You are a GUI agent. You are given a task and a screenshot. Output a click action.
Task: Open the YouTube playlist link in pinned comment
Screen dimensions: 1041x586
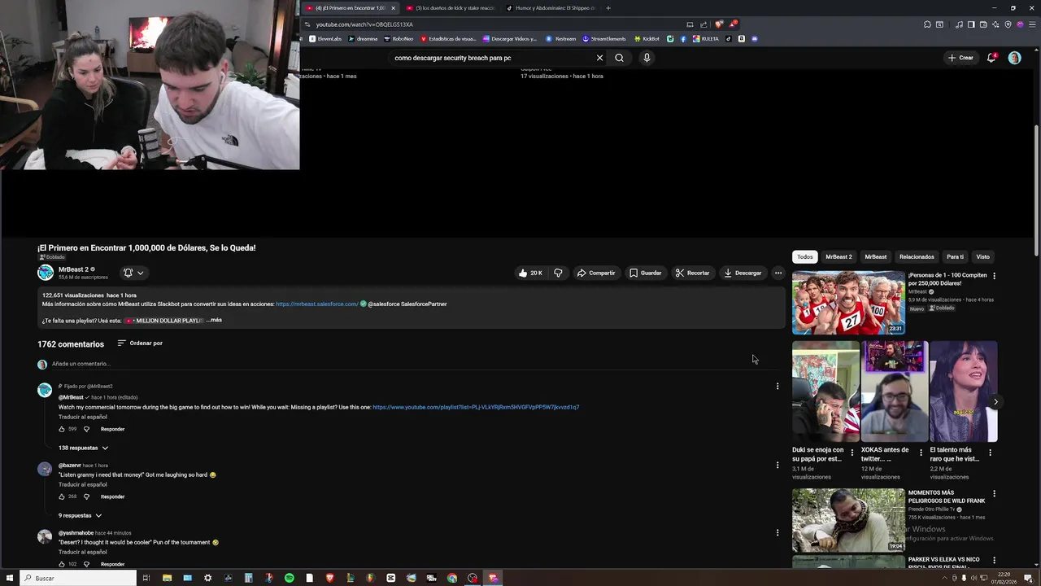(476, 407)
